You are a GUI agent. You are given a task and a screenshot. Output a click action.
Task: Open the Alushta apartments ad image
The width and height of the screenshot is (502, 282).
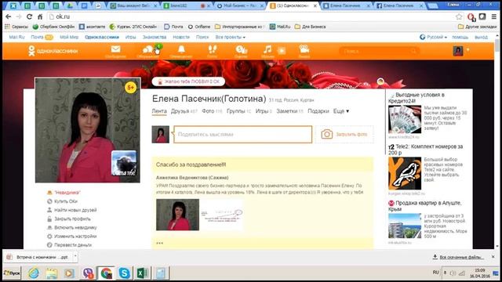click(405, 226)
